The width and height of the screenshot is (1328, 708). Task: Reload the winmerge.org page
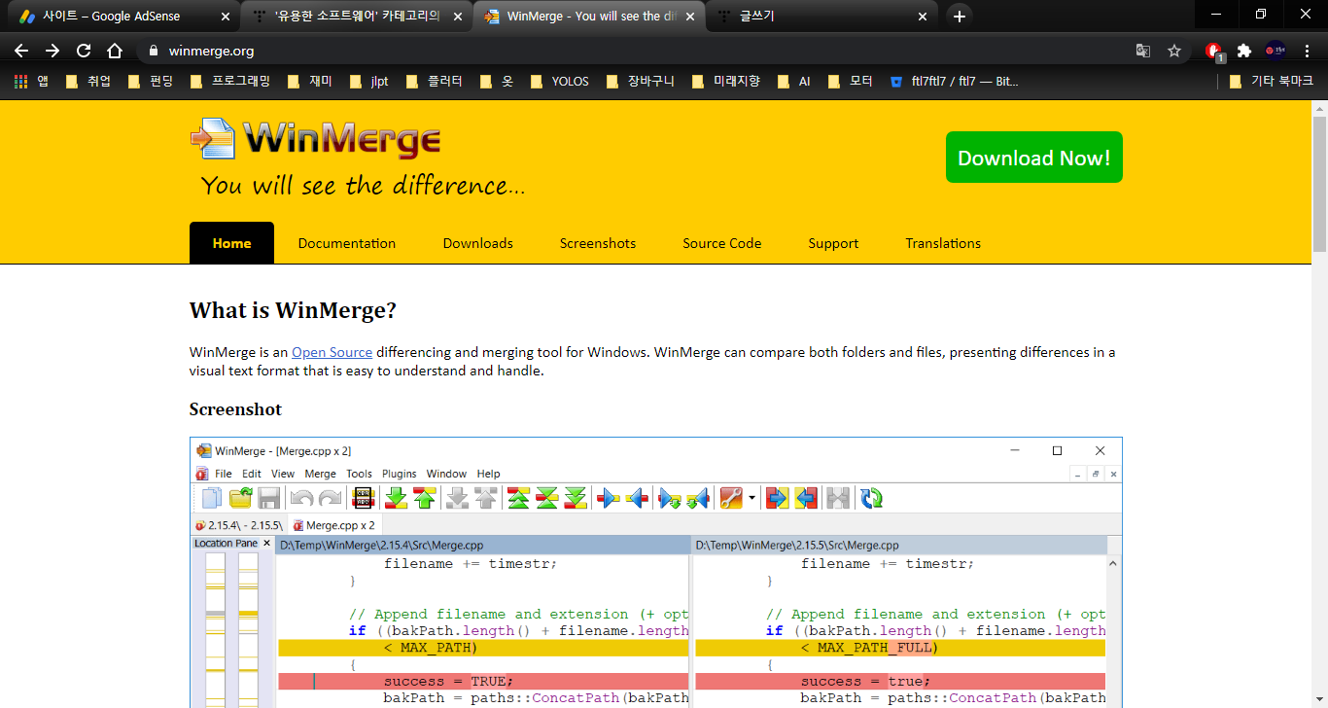pyautogui.click(x=84, y=51)
